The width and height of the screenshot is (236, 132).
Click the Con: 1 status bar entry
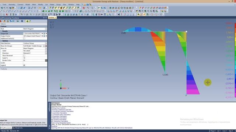click(225, 131)
